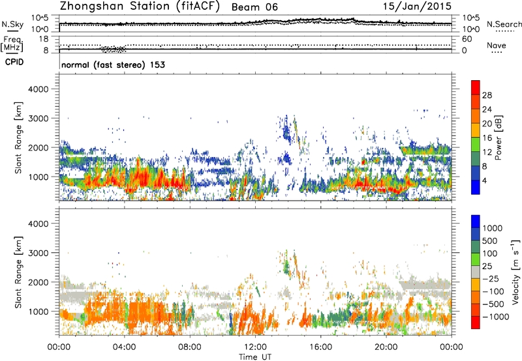Click the Nave axis '60' tick label
The image size is (522, 361).
point(467,39)
